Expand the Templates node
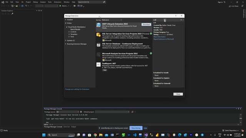 [x=69, y=34]
